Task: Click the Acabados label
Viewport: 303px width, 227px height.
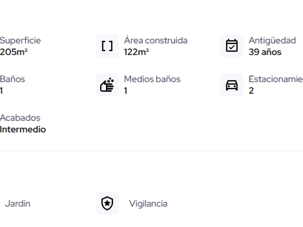Action: [x=20, y=118]
